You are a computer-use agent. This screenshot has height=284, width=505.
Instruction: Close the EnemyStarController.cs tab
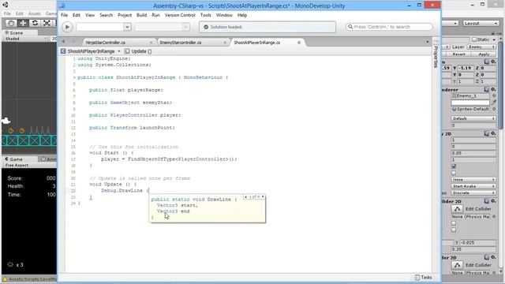225,43
